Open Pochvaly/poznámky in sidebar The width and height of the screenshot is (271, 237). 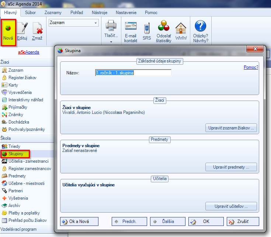(23, 129)
